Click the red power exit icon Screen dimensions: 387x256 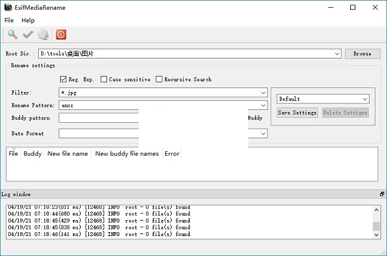[61, 35]
